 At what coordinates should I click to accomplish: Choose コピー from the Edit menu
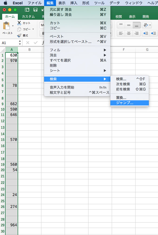coord(77,28)
